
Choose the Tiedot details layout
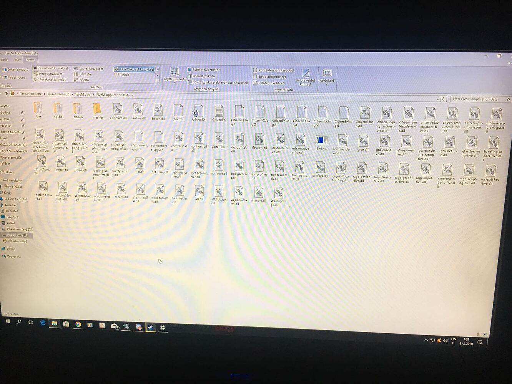coord(122,75)
